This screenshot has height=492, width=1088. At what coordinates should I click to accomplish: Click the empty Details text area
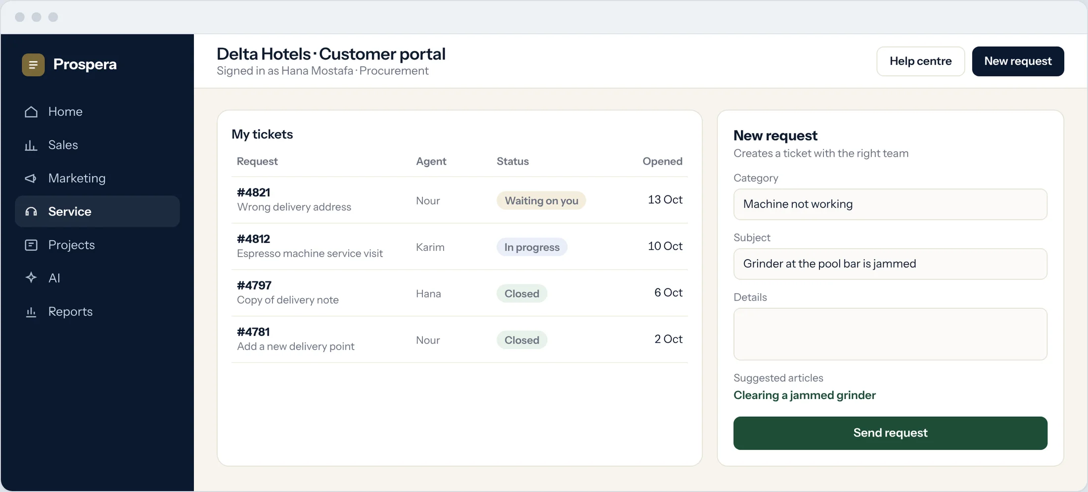(890, 334)
